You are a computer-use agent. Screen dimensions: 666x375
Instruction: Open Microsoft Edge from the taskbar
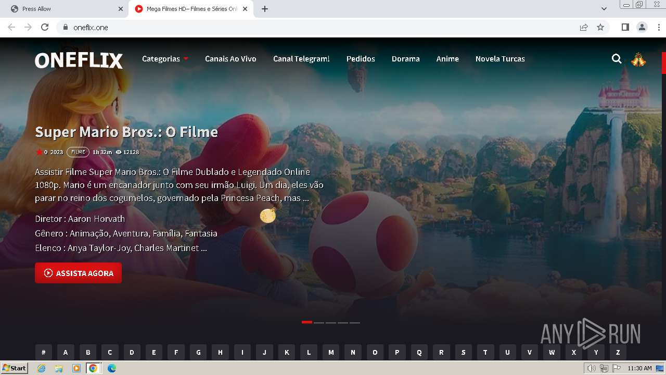[x=112, y=368]
